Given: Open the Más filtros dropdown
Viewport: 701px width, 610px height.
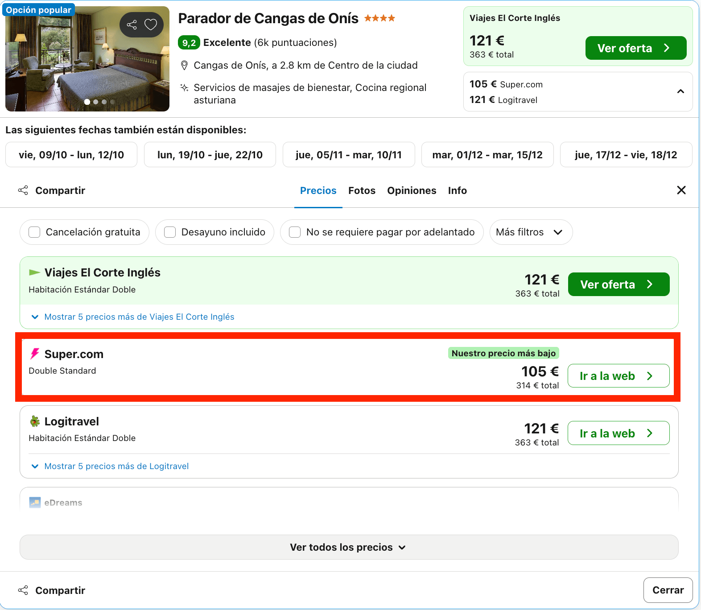Looking at the screenshot, I should click(531, 232).
